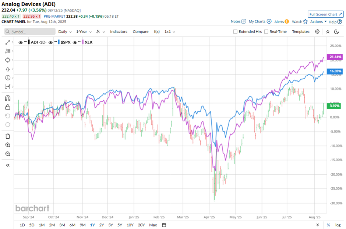Redo the last chart action
This screenshot has height=229, width=346.
8,125
